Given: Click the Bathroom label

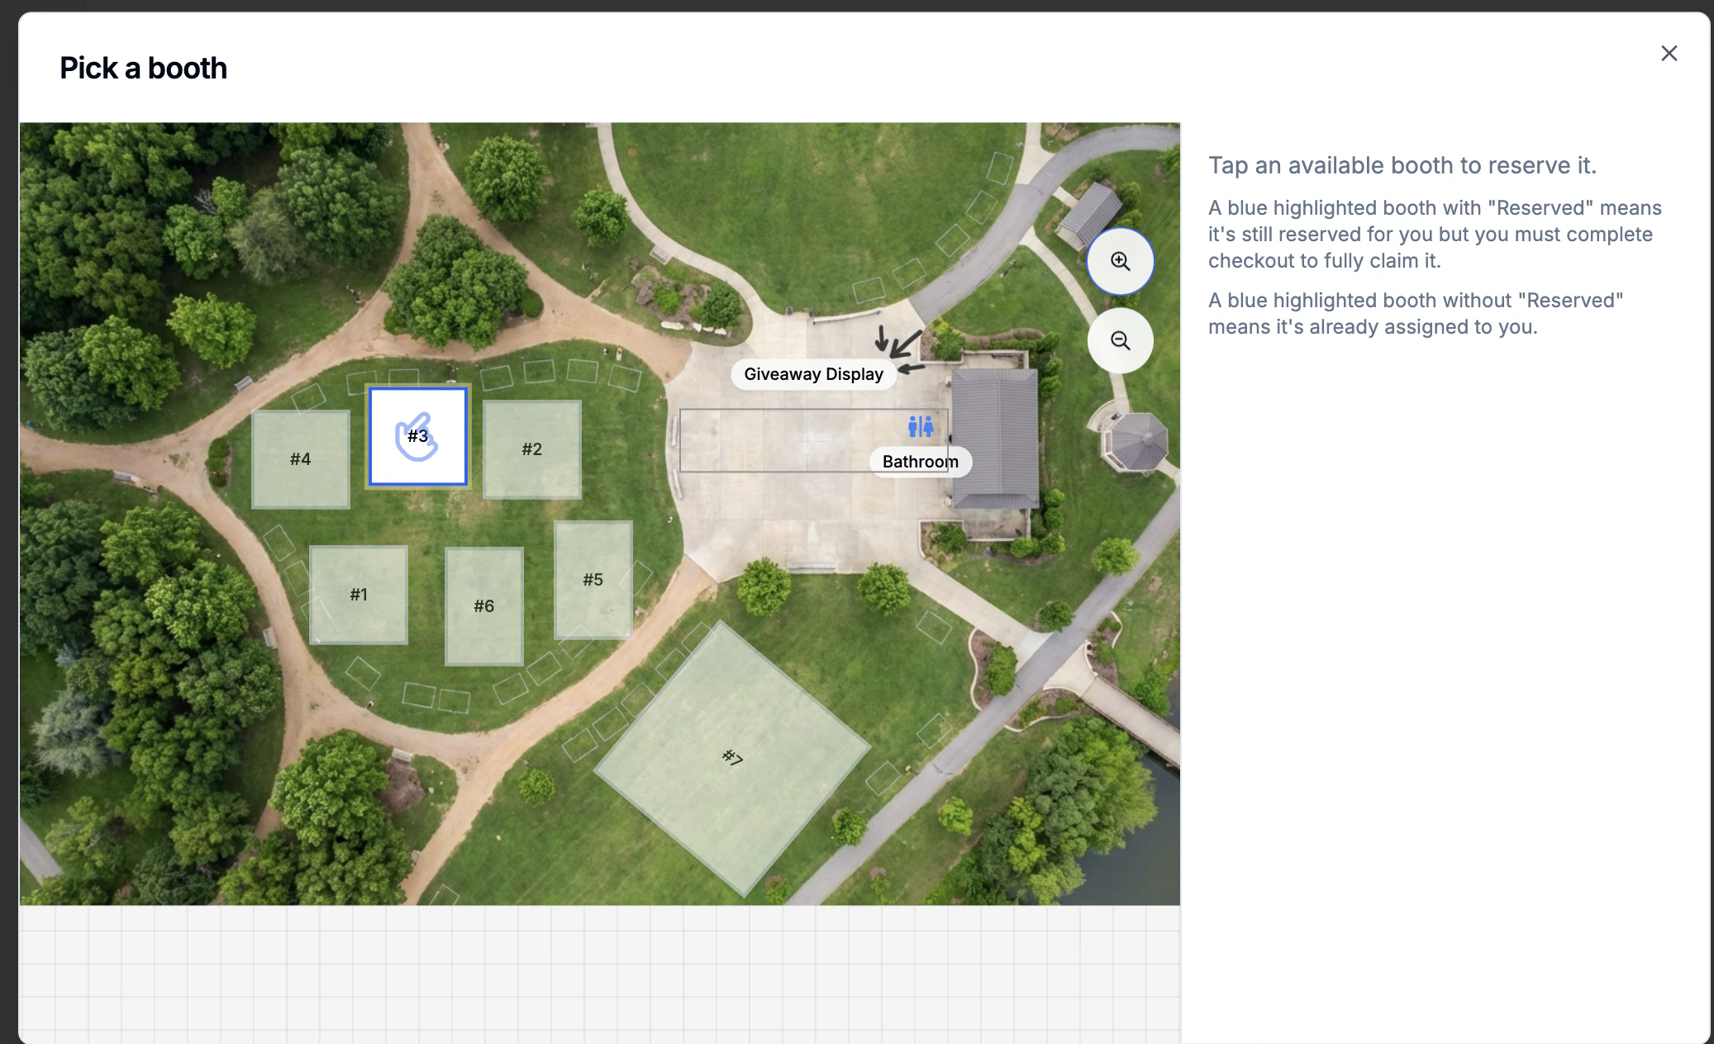Looking at the screenshot, I should 920,462.
